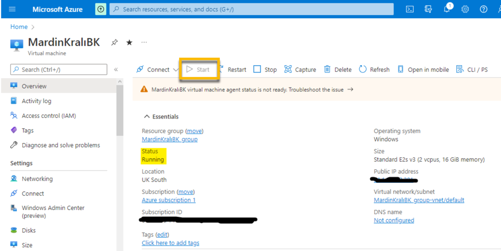501x251 pixels.
Task: Open Azure subscription 1 link
Action: click(x=168, y=200)
